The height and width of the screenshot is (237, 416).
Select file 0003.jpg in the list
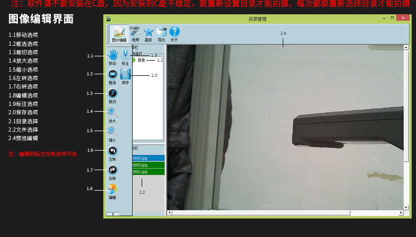pos(148,158)
